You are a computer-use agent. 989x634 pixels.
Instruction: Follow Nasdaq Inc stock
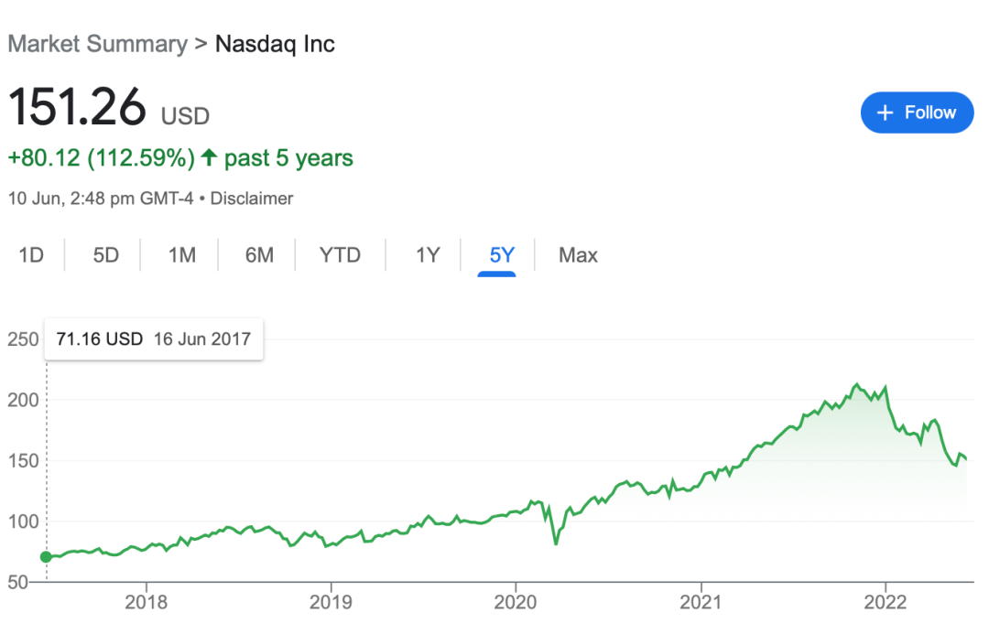pos(917,113)
